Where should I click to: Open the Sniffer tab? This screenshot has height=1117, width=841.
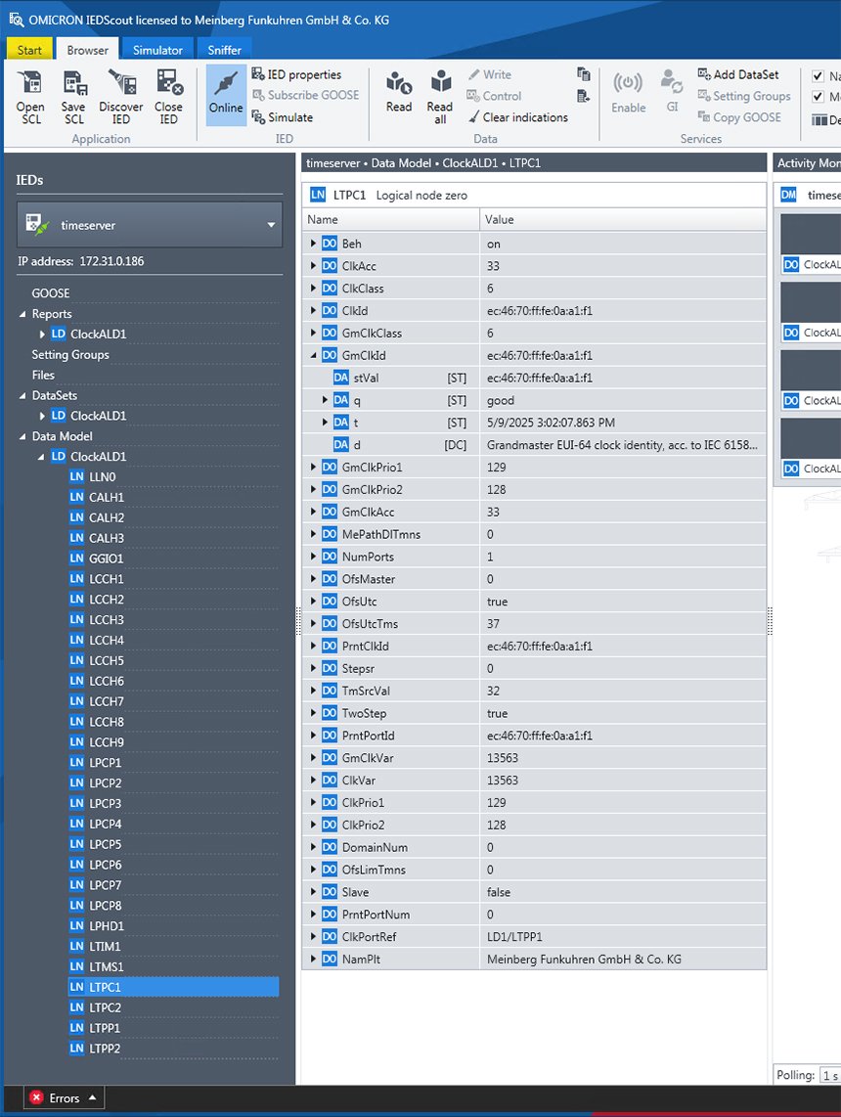tap(224, 49)
